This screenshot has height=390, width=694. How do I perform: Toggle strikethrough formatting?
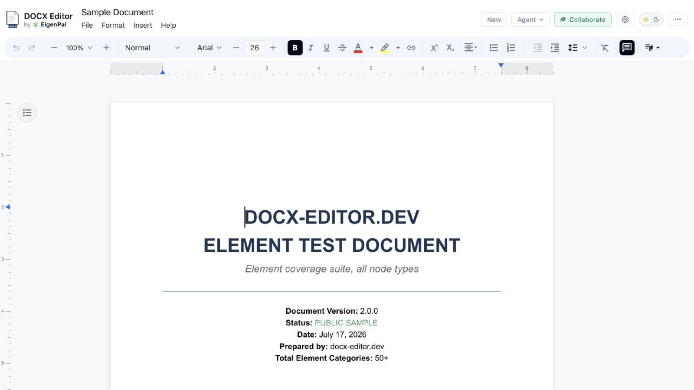[342, 48]
